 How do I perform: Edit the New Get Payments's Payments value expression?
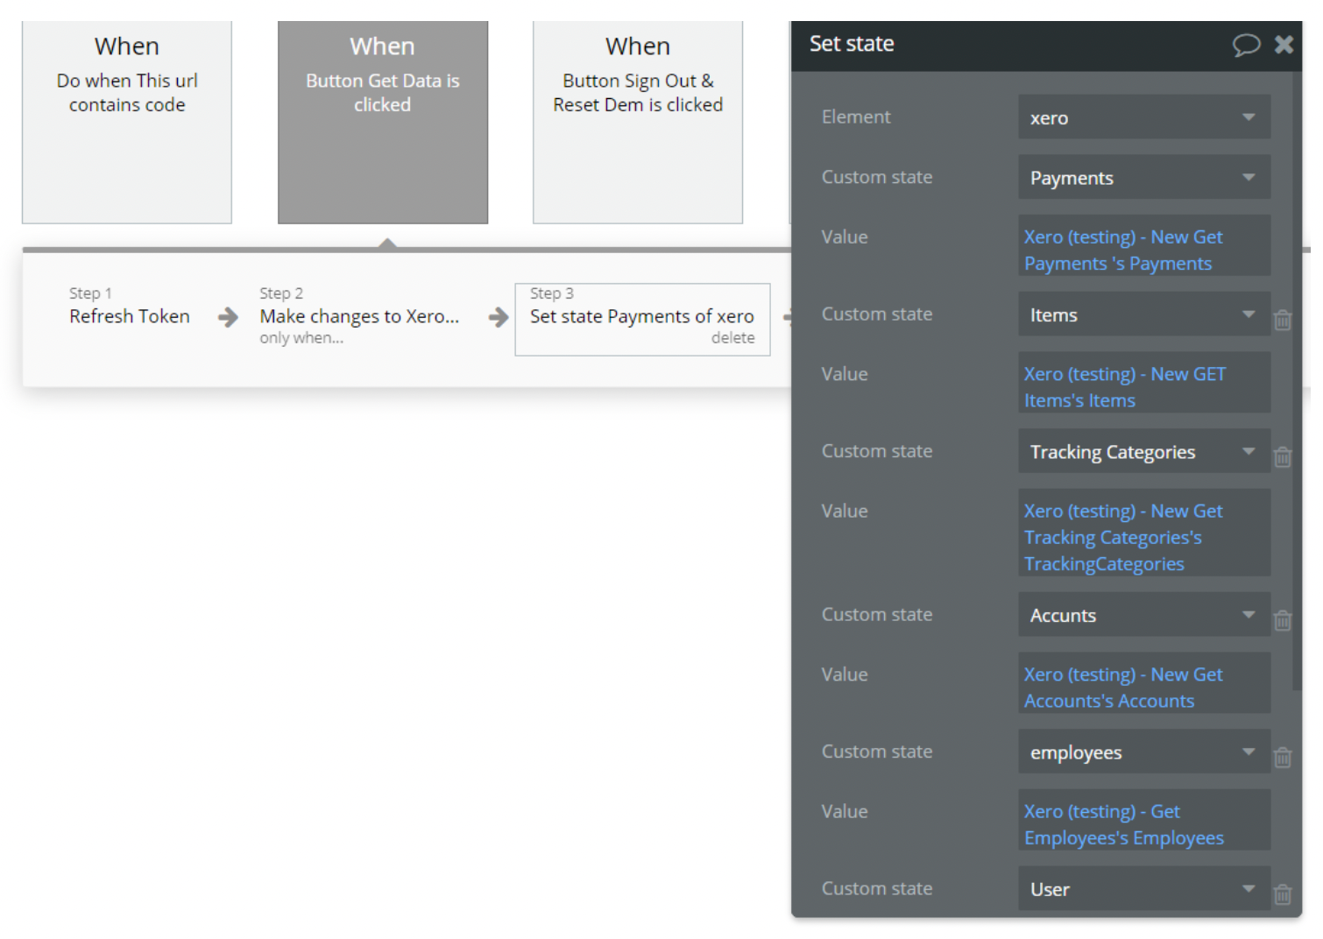[x=1144, y=246]
